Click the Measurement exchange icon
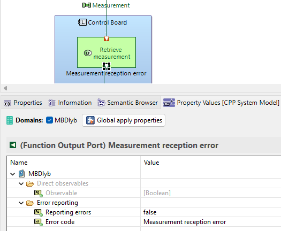Viewport: 281px width, 231px height. tap(87, 5)
